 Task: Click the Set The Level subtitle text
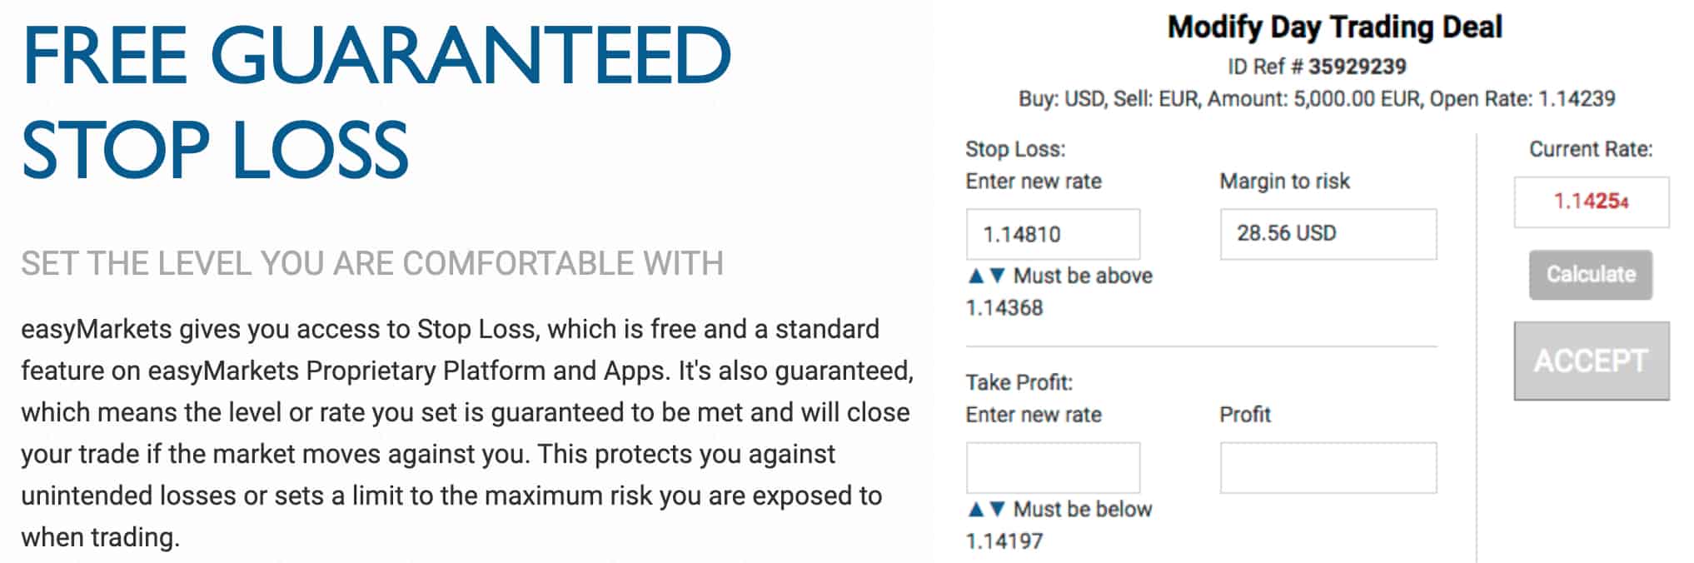click(x=372, y=264)
